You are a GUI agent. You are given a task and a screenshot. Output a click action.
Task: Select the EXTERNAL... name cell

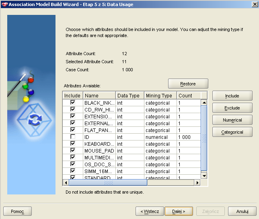click(x=99, y=123)
